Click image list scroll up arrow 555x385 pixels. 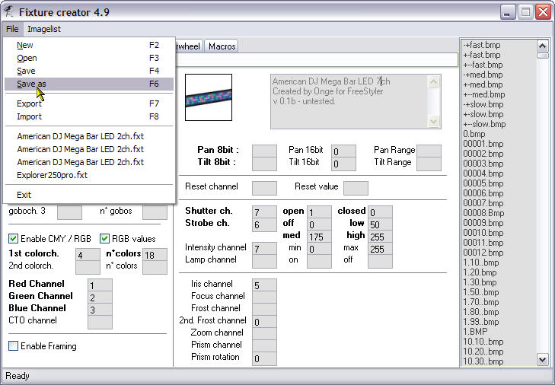(x=543, y=46)
